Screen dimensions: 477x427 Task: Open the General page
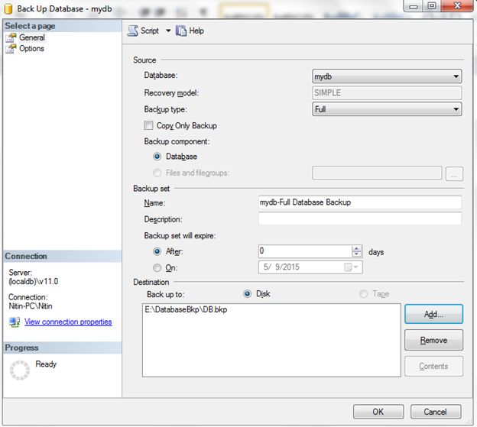click(x=32, y=37)
